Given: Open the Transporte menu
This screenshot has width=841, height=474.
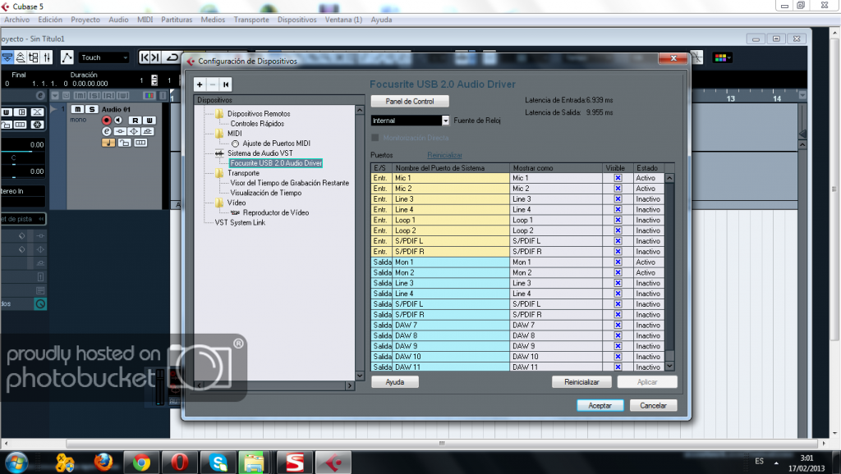Looking at the screenshot, I should coord(250,19).
